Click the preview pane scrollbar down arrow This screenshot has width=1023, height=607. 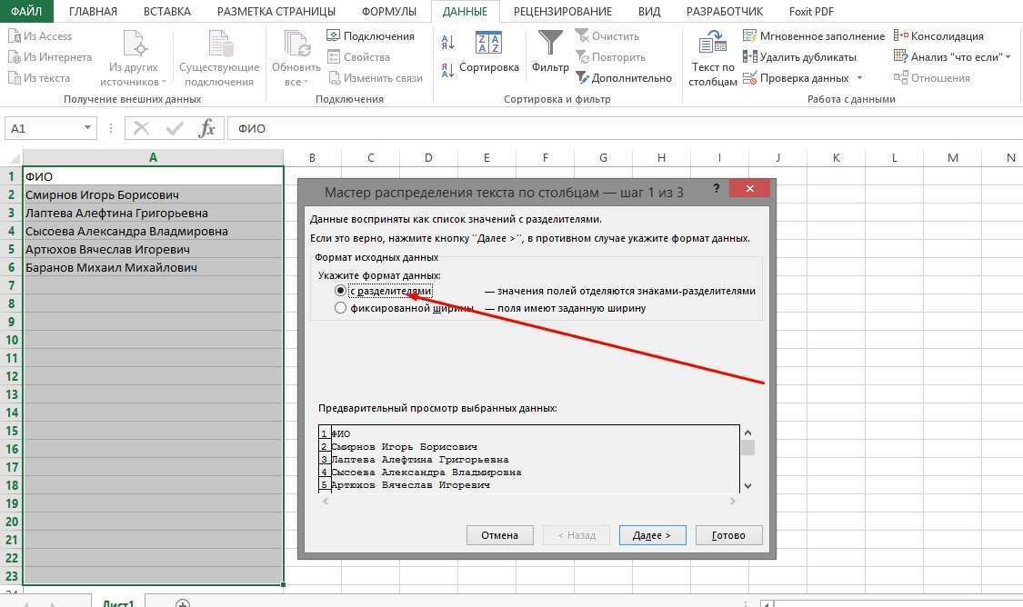click(x=747, y=485)
